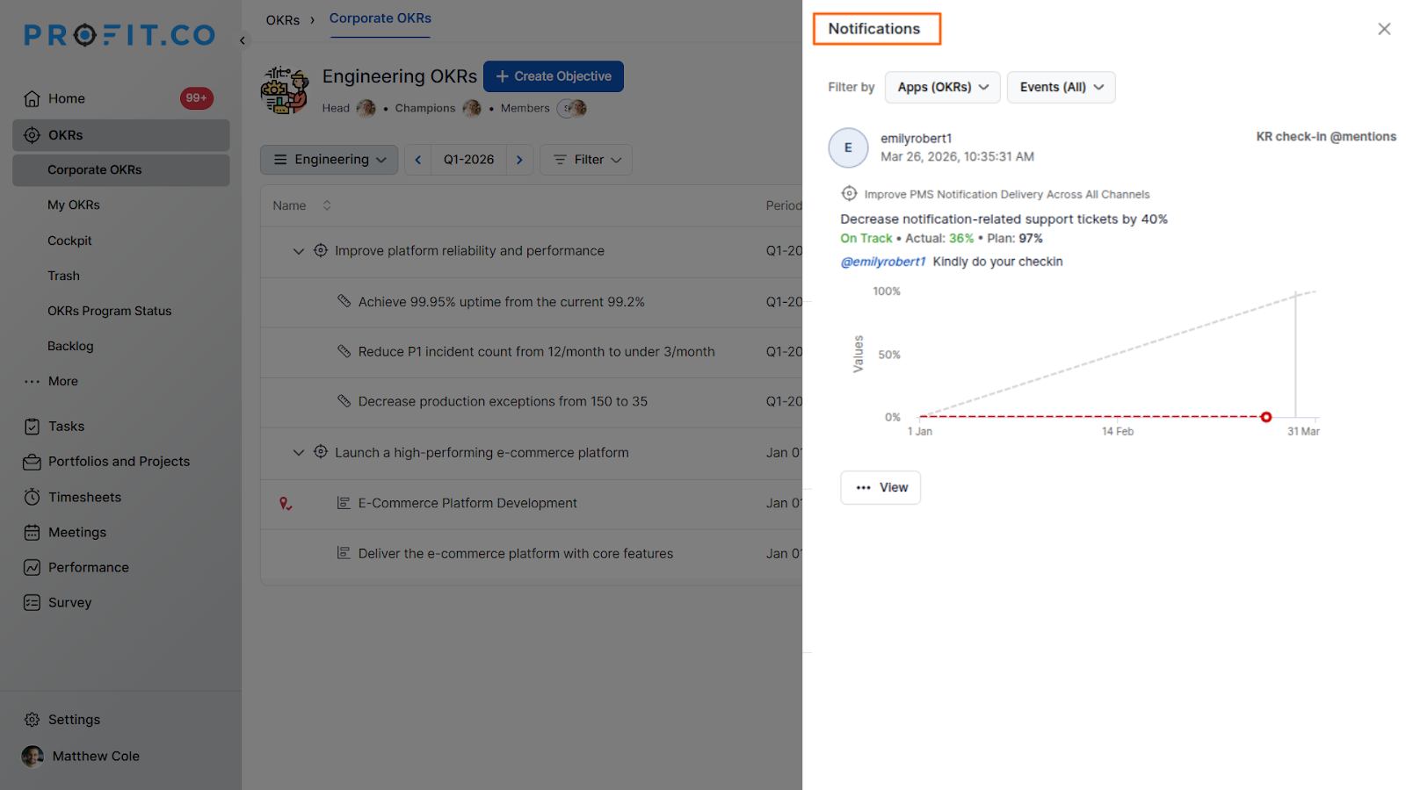
Task: Collapse Improve platform reliability objective
Action: (x=299, y=251)
